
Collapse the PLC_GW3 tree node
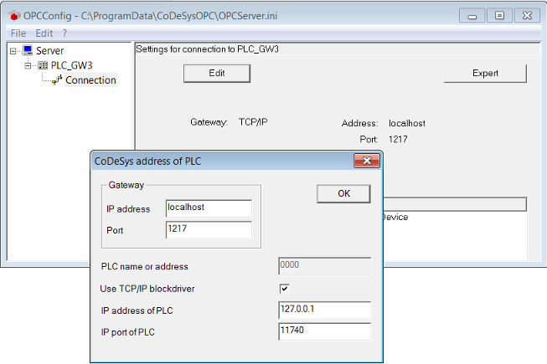click(x=28, y=65)
